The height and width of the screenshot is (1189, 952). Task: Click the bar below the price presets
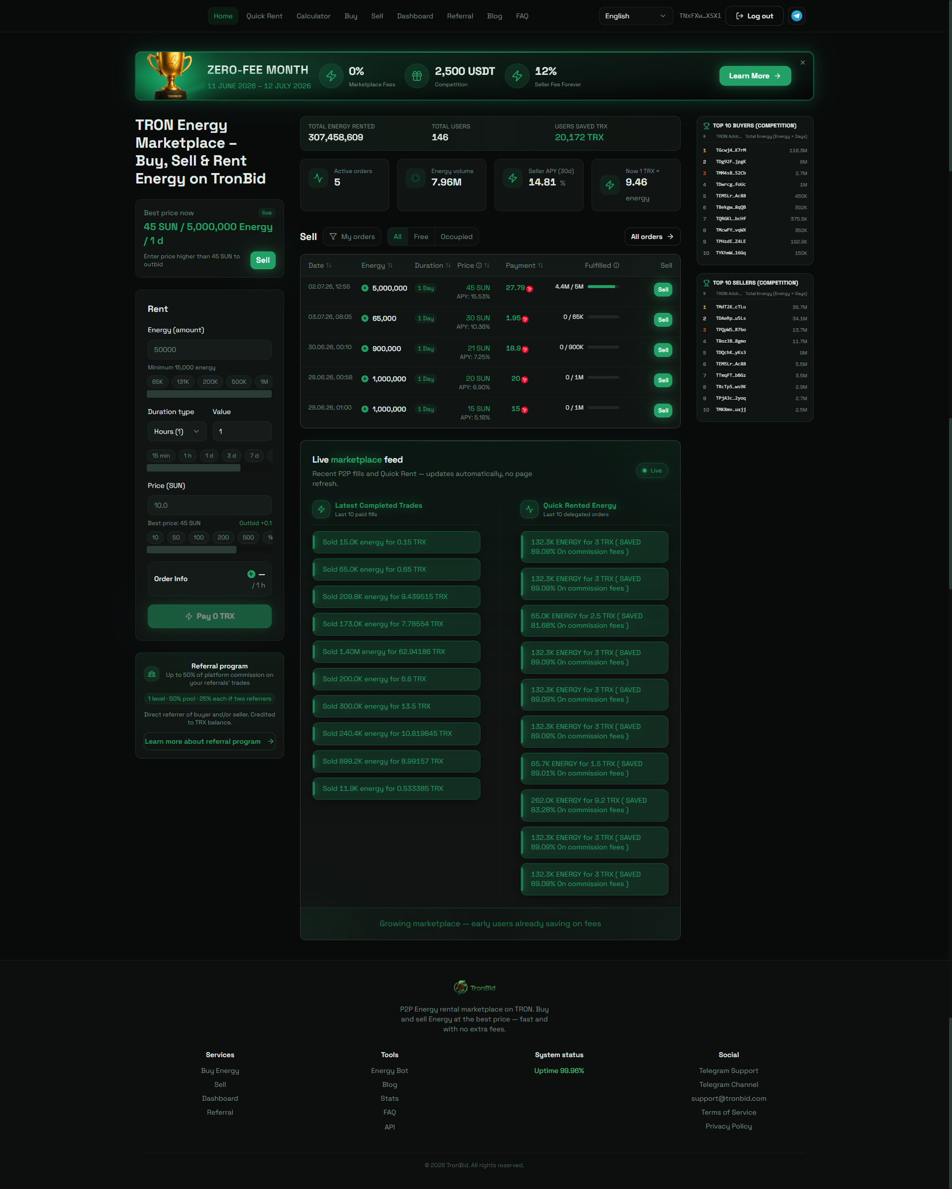[x=191, y=550]
